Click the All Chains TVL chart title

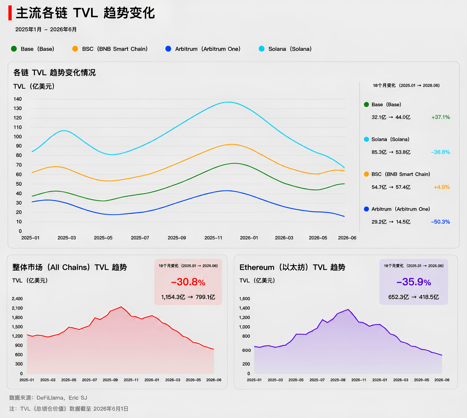(70, 267)
